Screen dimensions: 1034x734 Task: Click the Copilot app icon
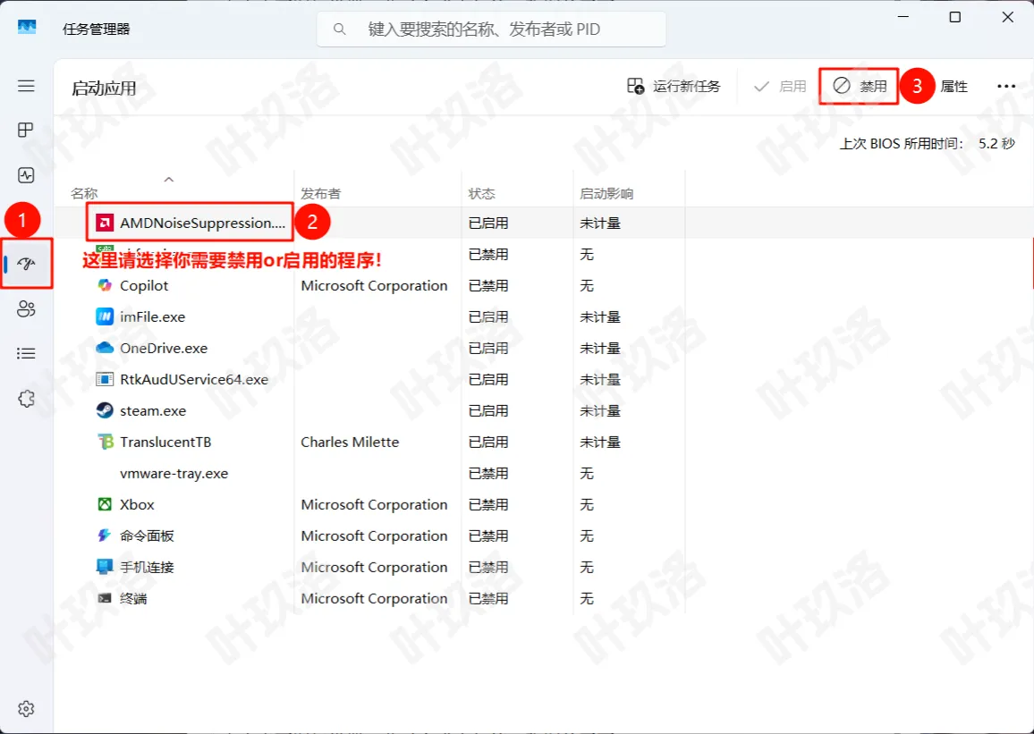pos(104,285)
